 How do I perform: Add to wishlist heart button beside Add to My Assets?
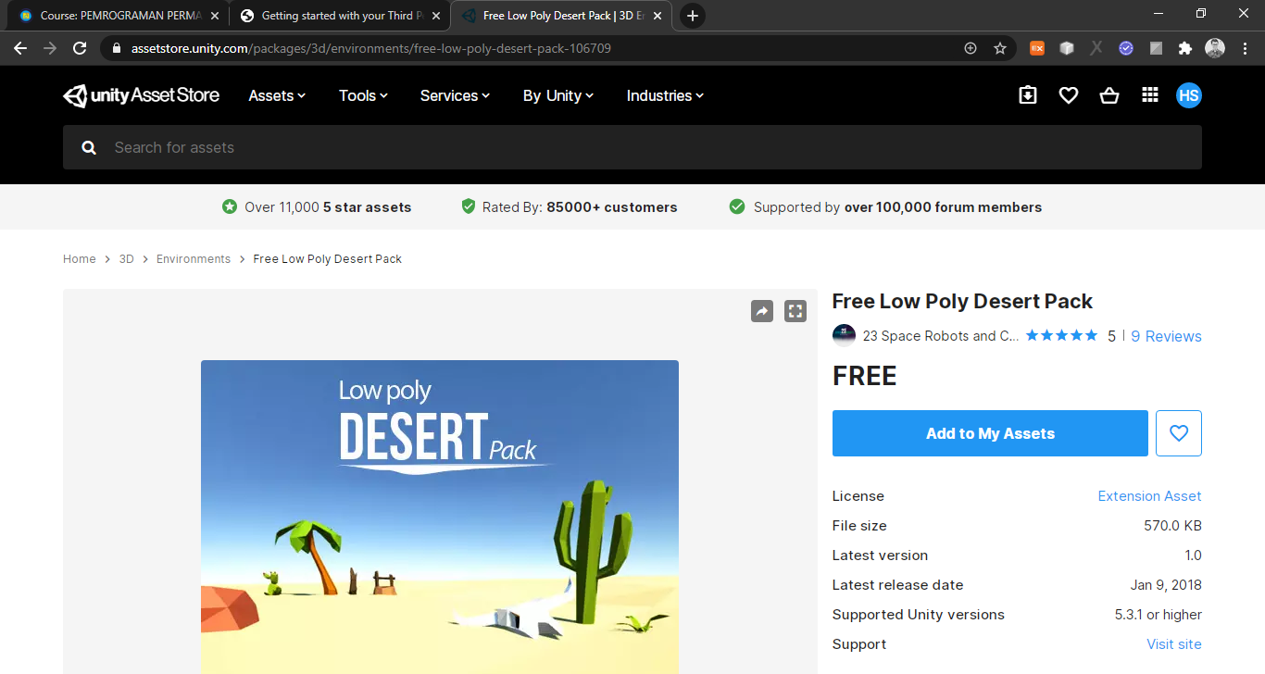[1179, 433]
